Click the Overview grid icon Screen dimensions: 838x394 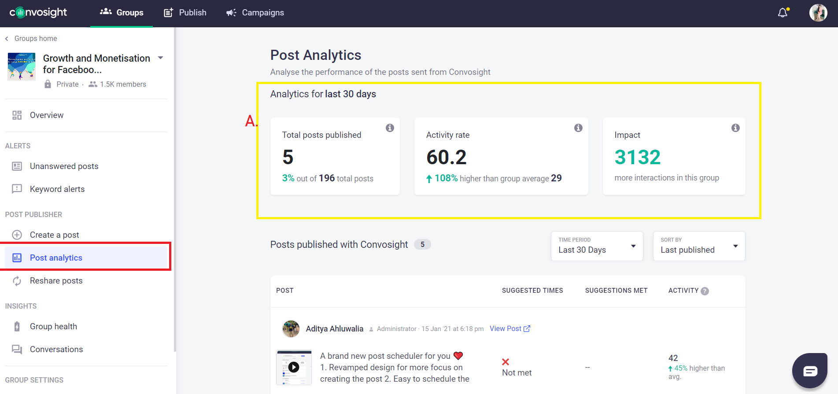pyautogui.click(x=17, y=115)
